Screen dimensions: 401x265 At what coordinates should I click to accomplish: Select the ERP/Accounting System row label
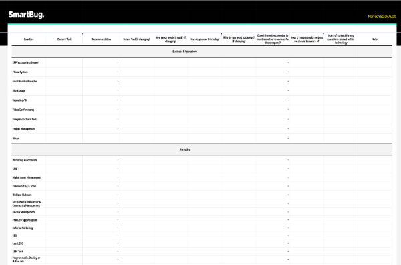(x=26, y=62)
